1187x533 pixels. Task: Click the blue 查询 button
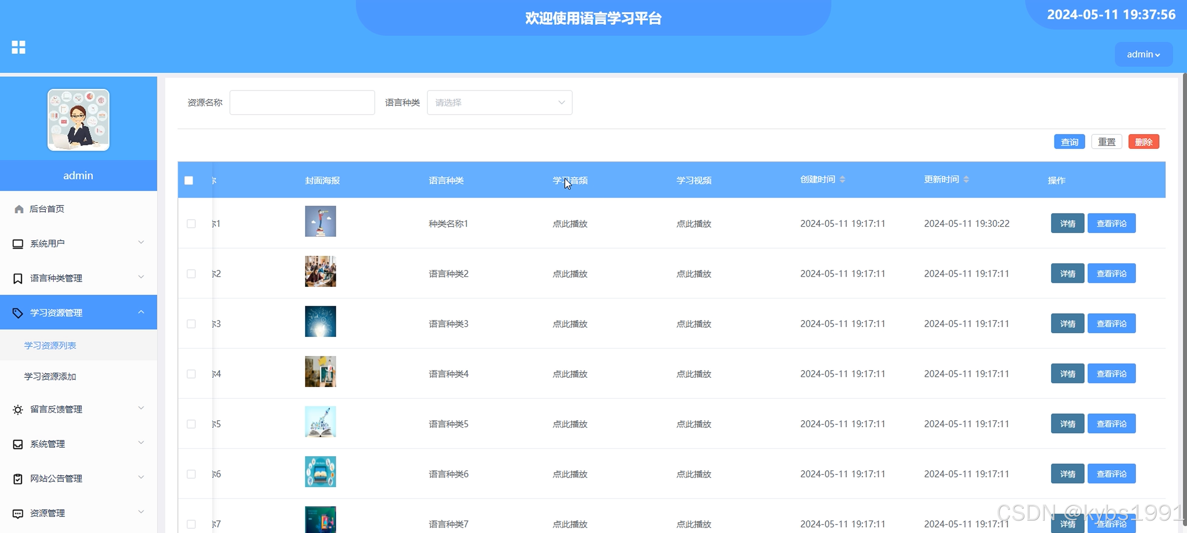pos(1069,142)
